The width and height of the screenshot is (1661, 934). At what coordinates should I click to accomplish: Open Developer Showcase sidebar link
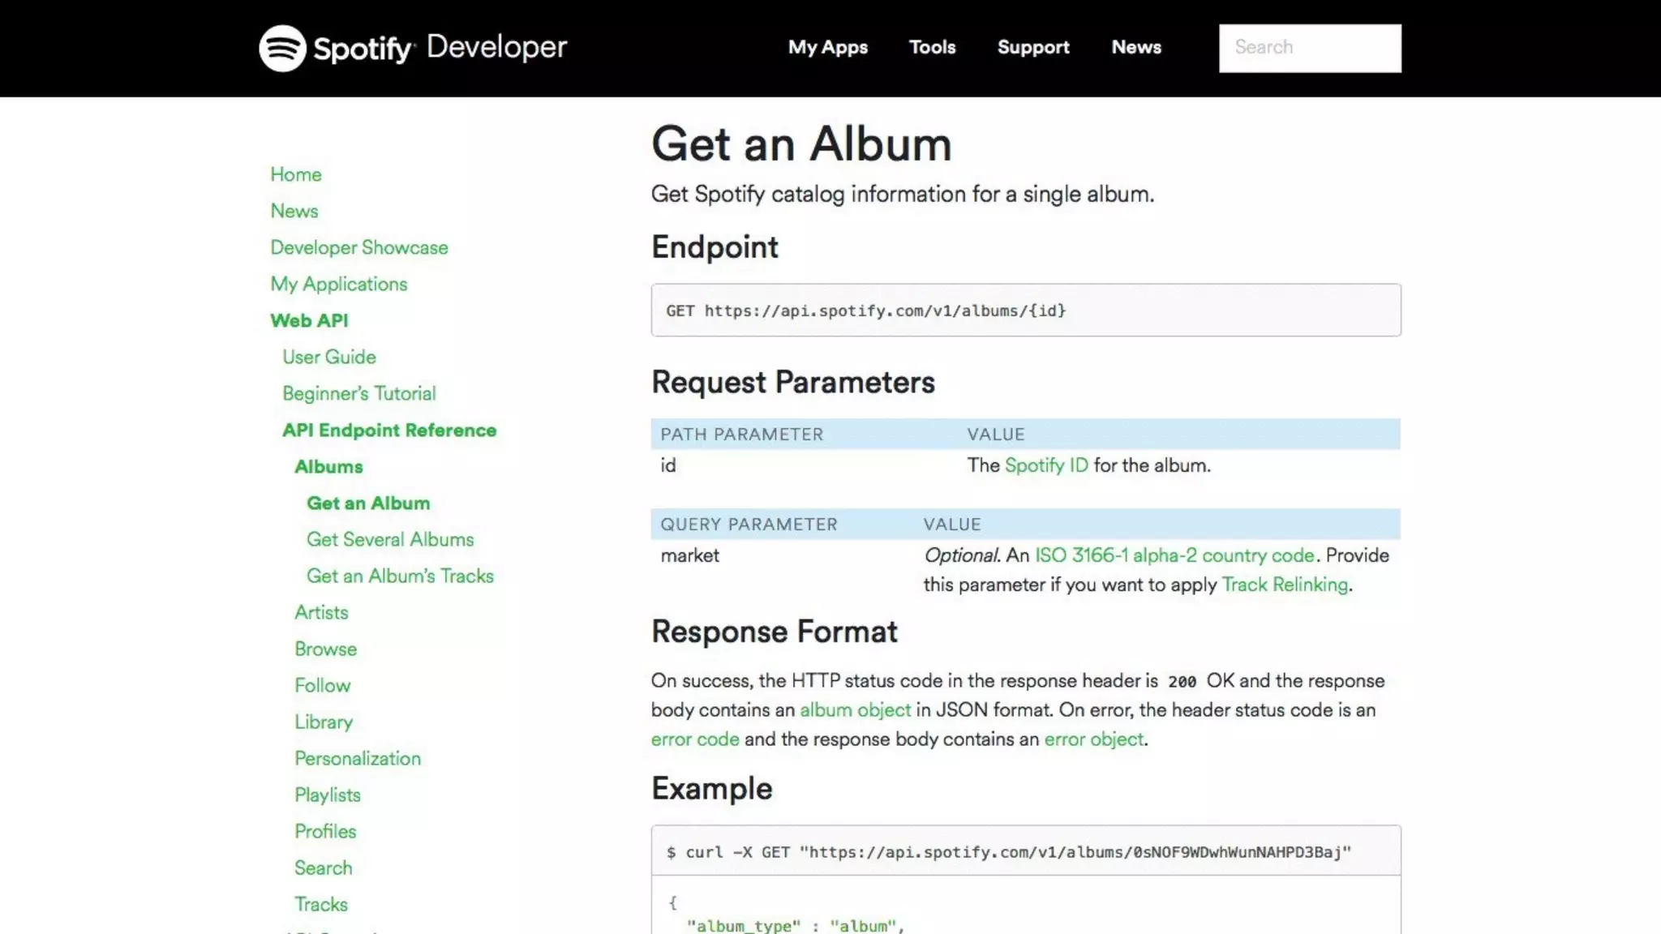pos(358,247)
